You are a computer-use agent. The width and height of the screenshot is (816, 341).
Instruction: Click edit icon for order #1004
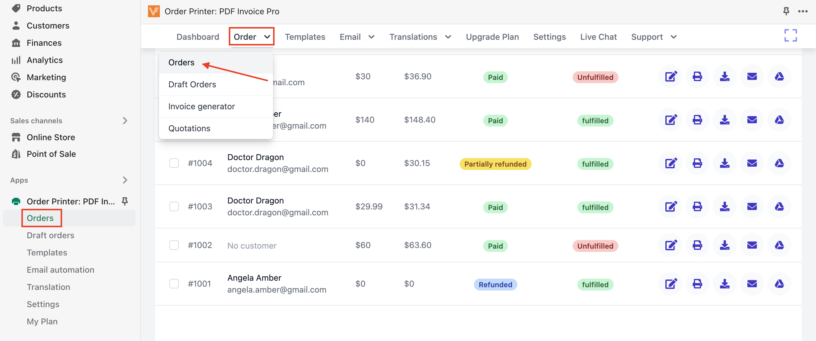click(671, 163)
